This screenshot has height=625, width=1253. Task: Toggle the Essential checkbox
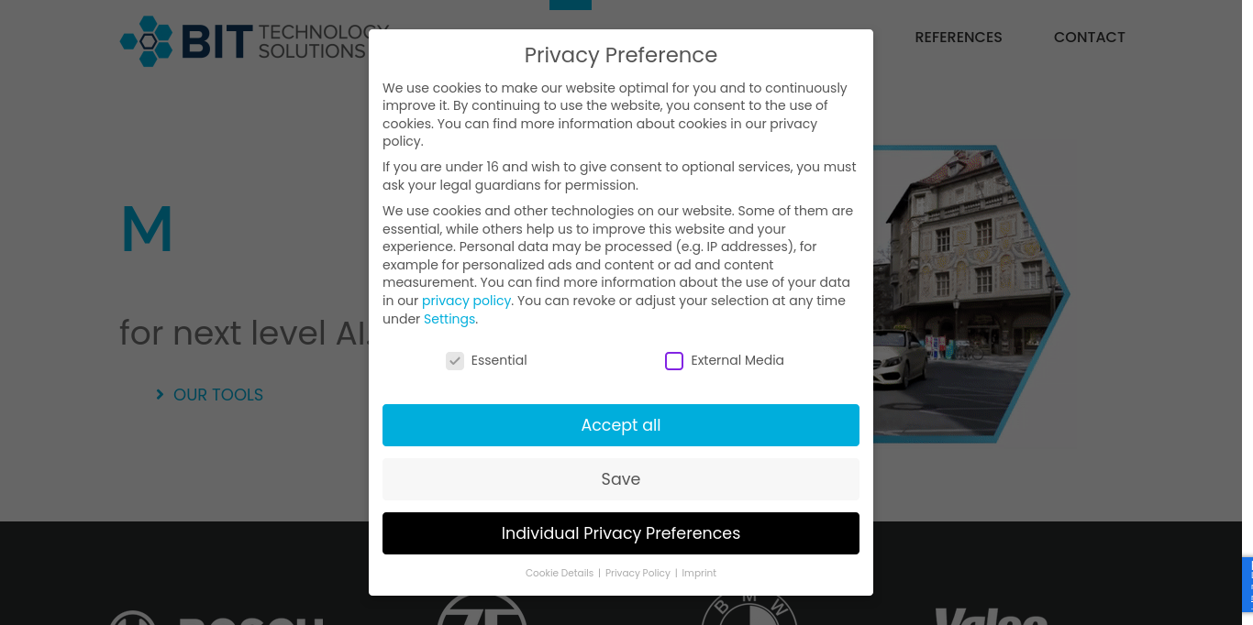pyautogui.click(x=455, y=361)
